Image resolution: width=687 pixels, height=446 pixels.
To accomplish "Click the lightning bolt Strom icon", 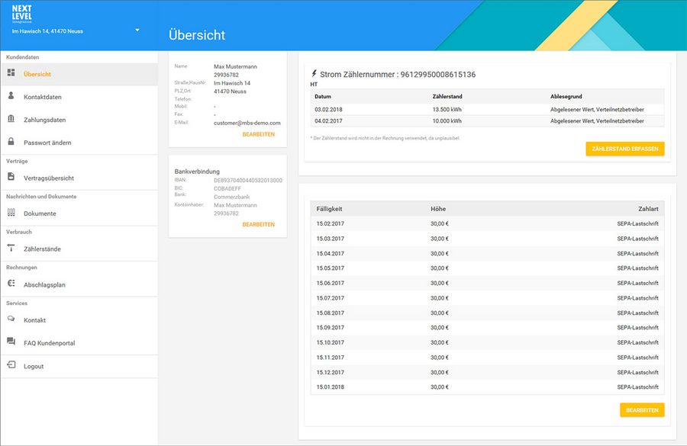I will [314, 73].
